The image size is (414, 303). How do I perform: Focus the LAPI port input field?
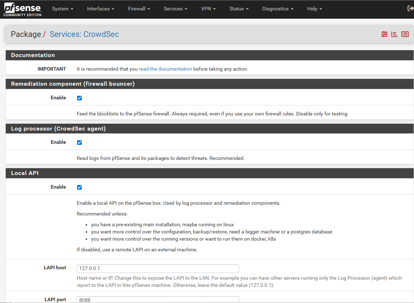coord(158,299)
